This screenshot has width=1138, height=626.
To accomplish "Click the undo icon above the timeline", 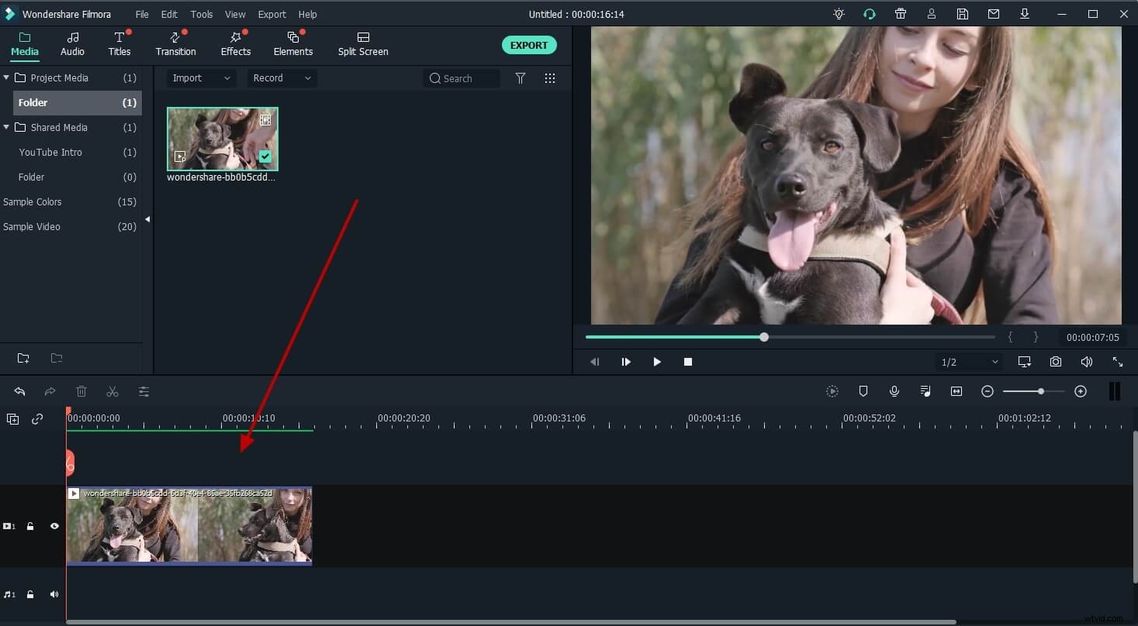I will click(19, 391).
